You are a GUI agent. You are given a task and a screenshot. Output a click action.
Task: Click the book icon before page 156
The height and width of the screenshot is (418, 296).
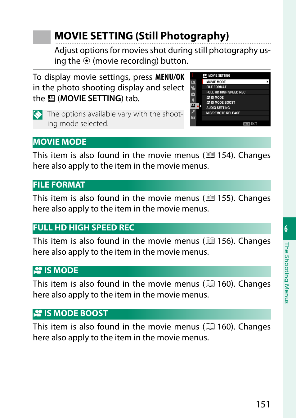pyautogui.click(x=210, y=241)
